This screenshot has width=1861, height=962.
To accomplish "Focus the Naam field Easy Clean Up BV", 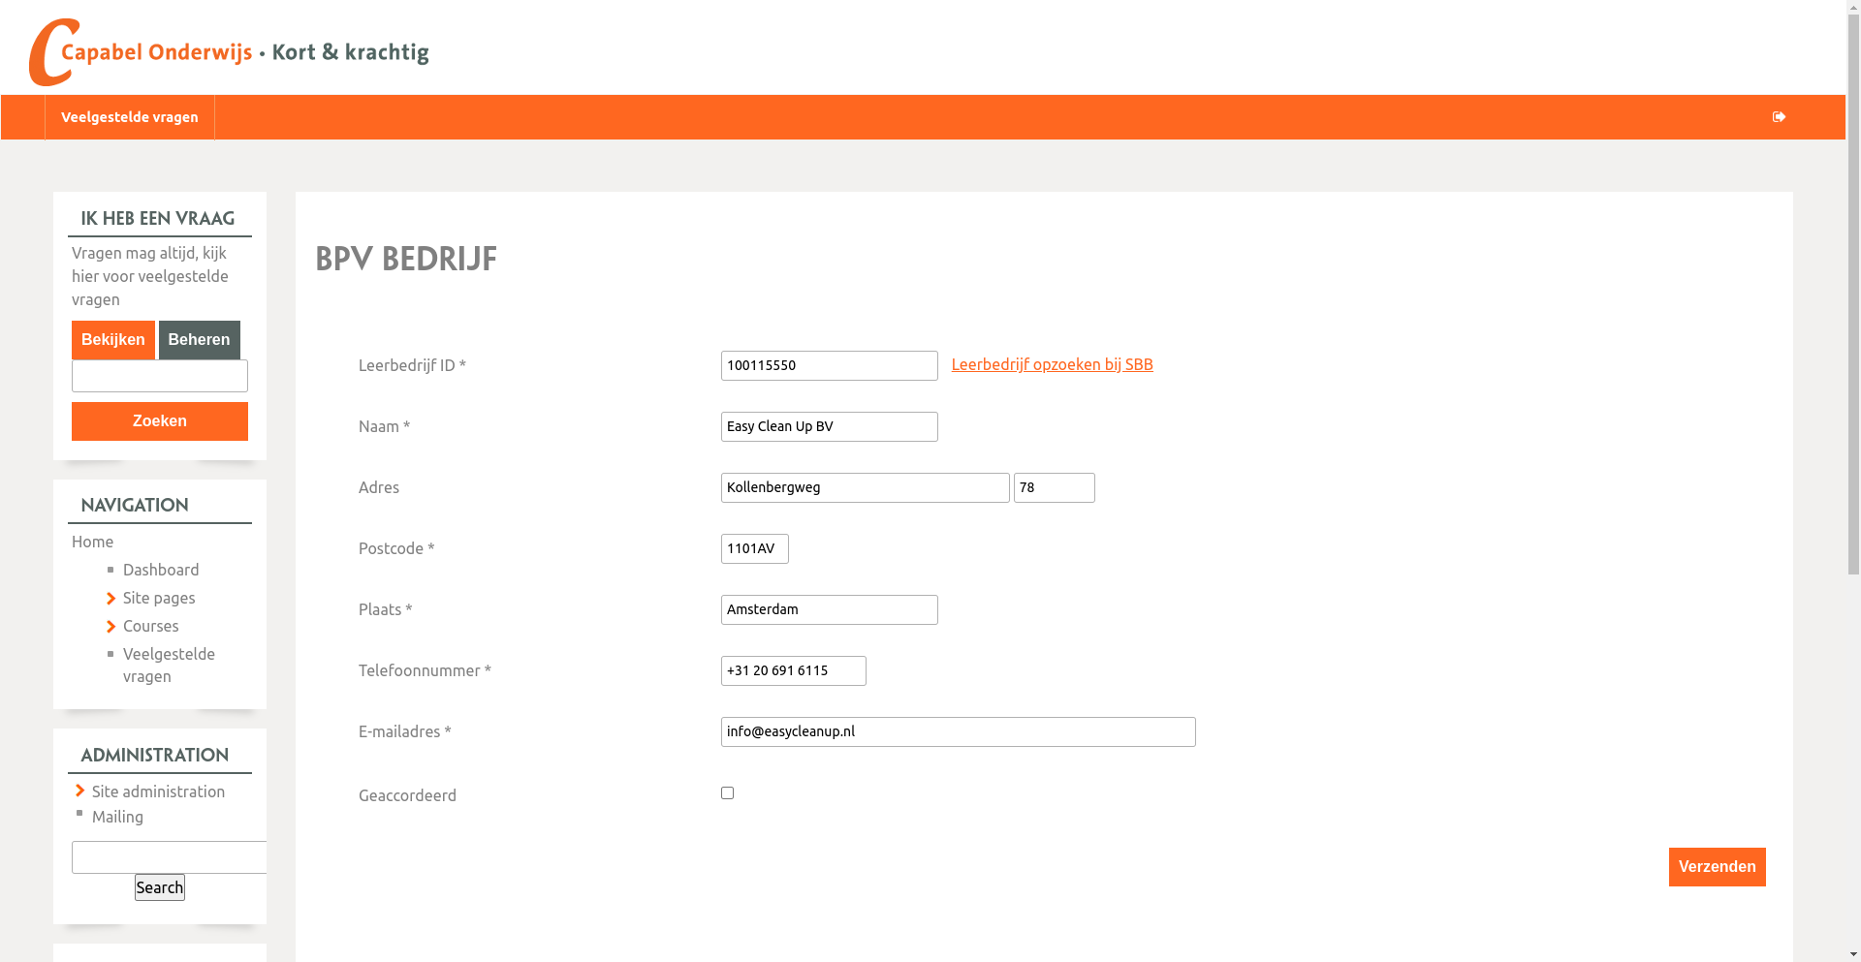I will [x=829, y=426].
